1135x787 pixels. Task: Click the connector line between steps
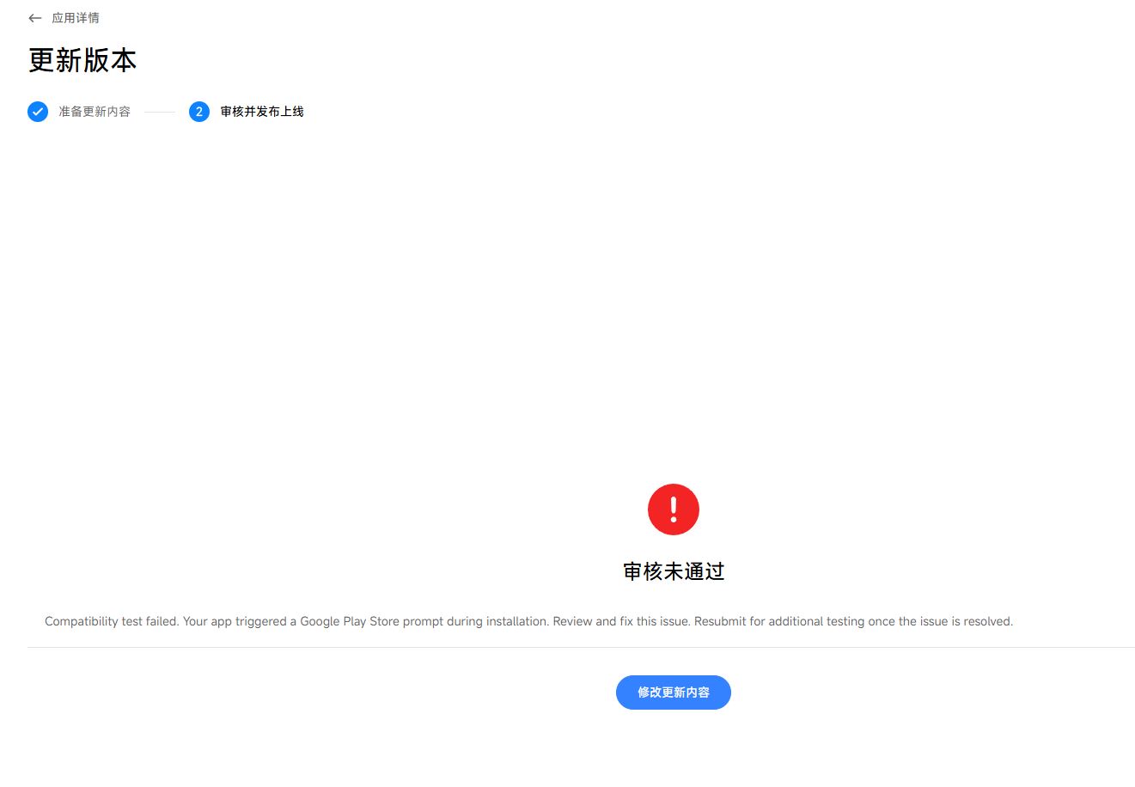tap(160, 112)
